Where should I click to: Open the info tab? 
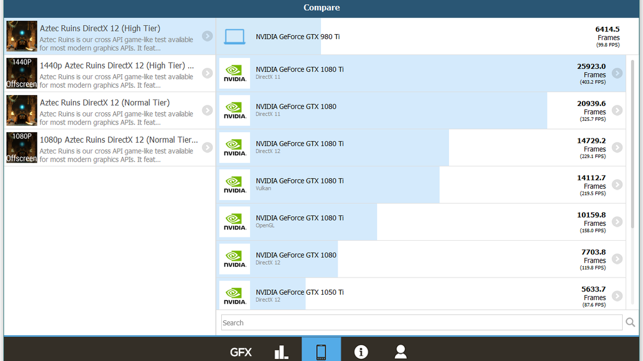click(x=361, y=351)
